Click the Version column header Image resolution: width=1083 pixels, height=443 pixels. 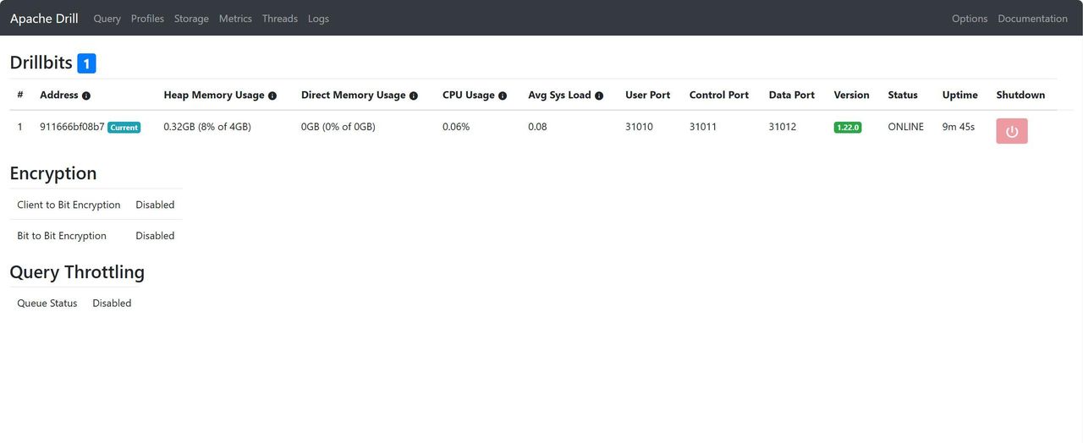pos(852,95)
